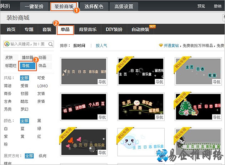Open gray navigation thumbnail with beige text
225x165 pixels.
click(84, 71)
